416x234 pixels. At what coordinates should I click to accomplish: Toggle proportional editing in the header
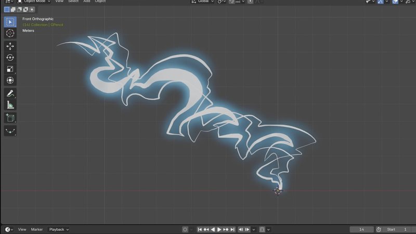pos(250,2)
